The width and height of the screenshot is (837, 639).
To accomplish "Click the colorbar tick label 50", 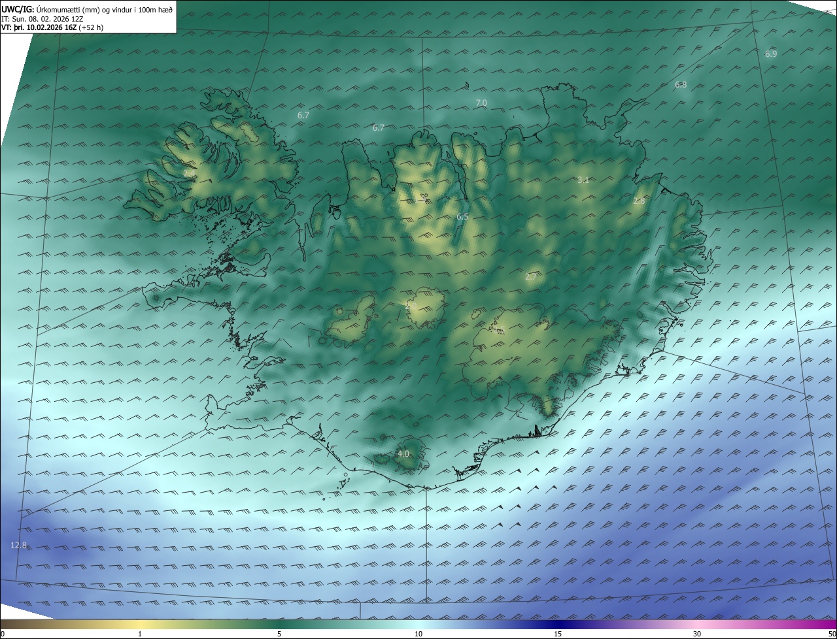I will click(x=832, y=634).
